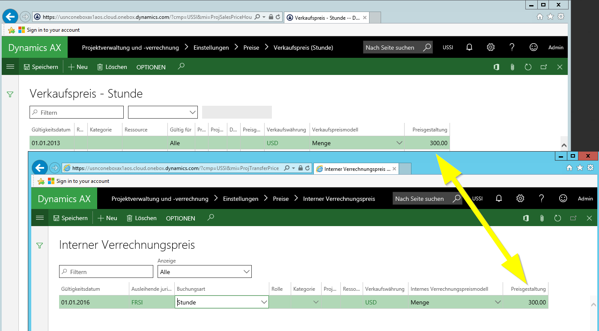
Task: Click Speichern in the front window
Action: (x=70, y=218)
